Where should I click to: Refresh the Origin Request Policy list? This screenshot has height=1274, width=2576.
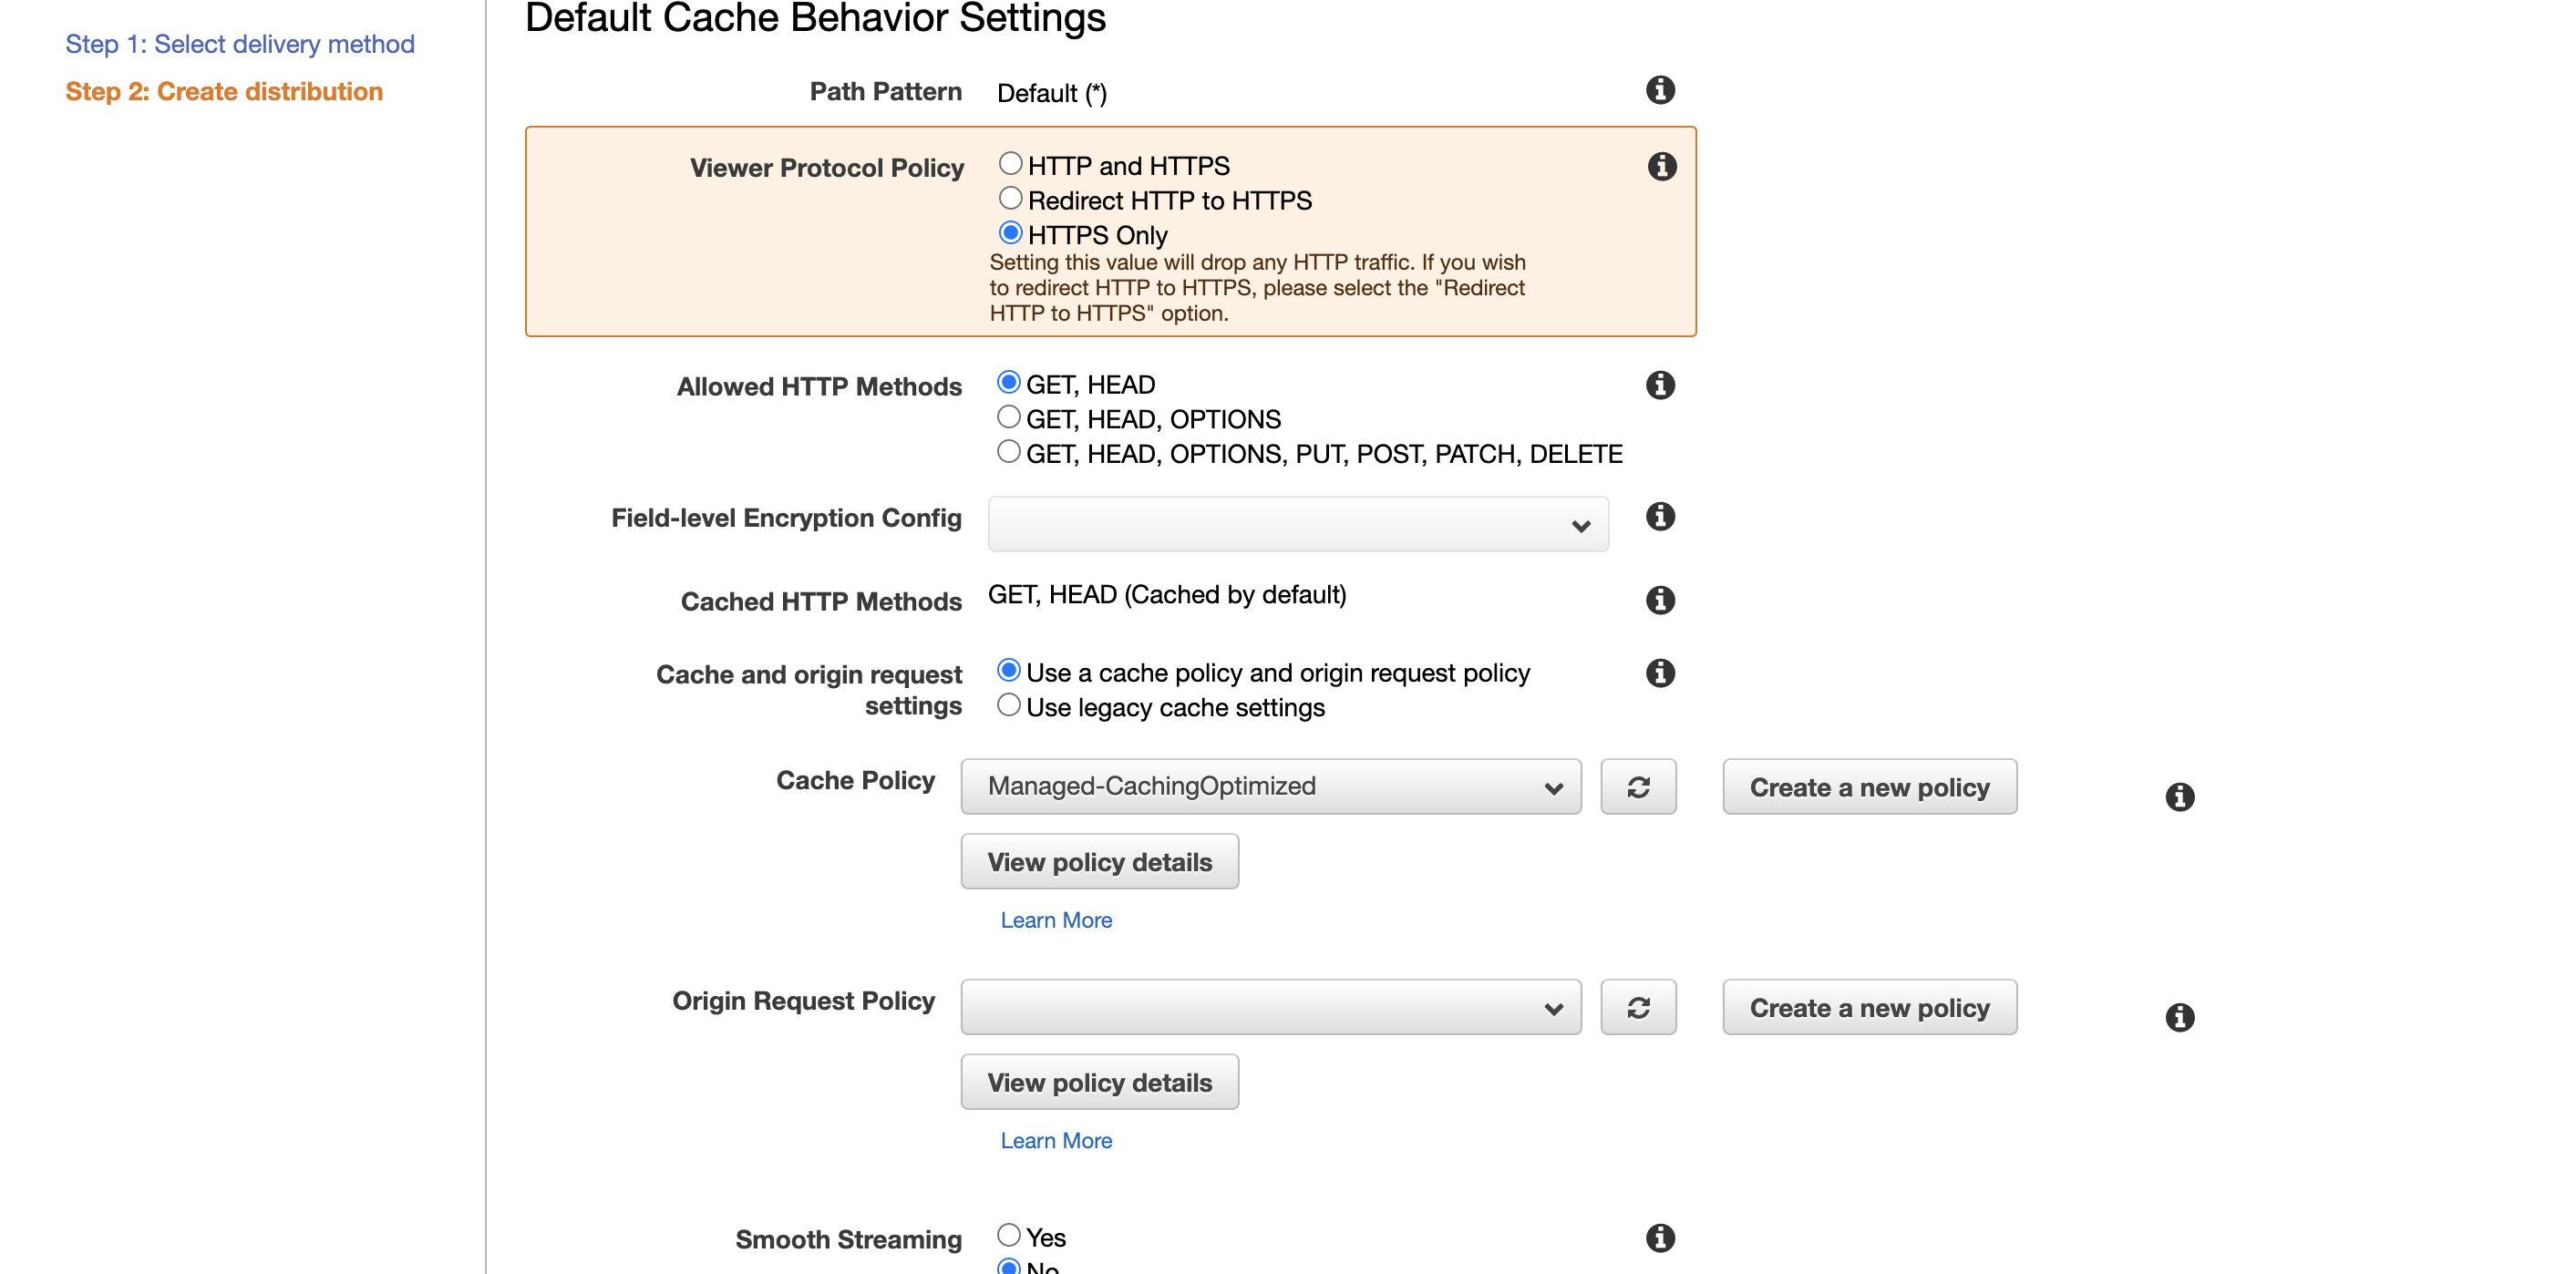(1638, 1007)
